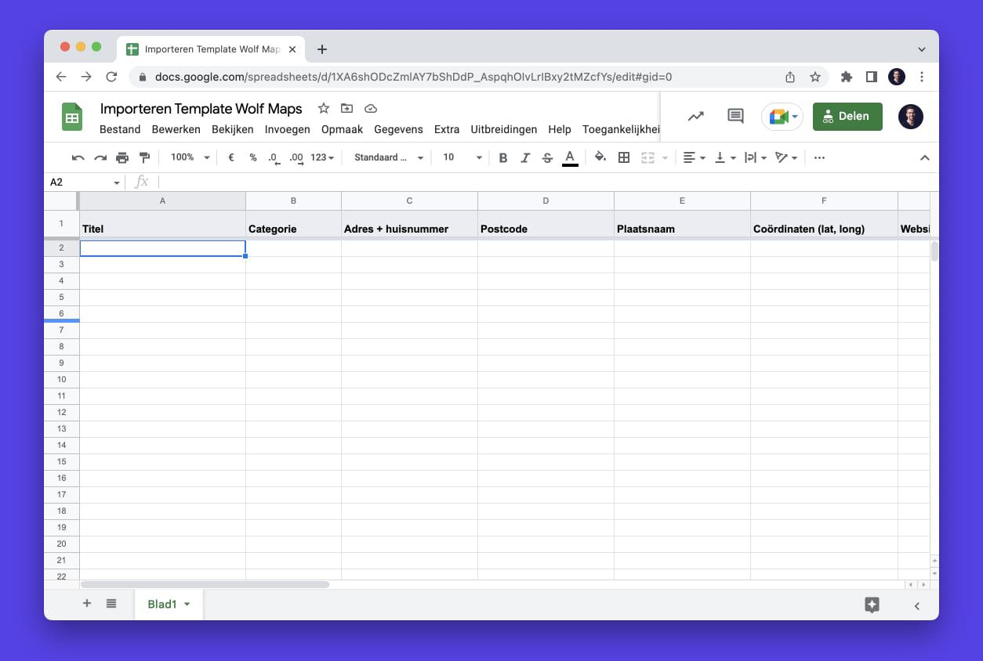
Task: Open the zoom level dropdown
Action: coord(188,157)
